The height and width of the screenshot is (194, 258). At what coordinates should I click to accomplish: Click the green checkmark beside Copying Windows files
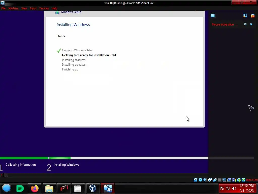[x=59, y=51]
